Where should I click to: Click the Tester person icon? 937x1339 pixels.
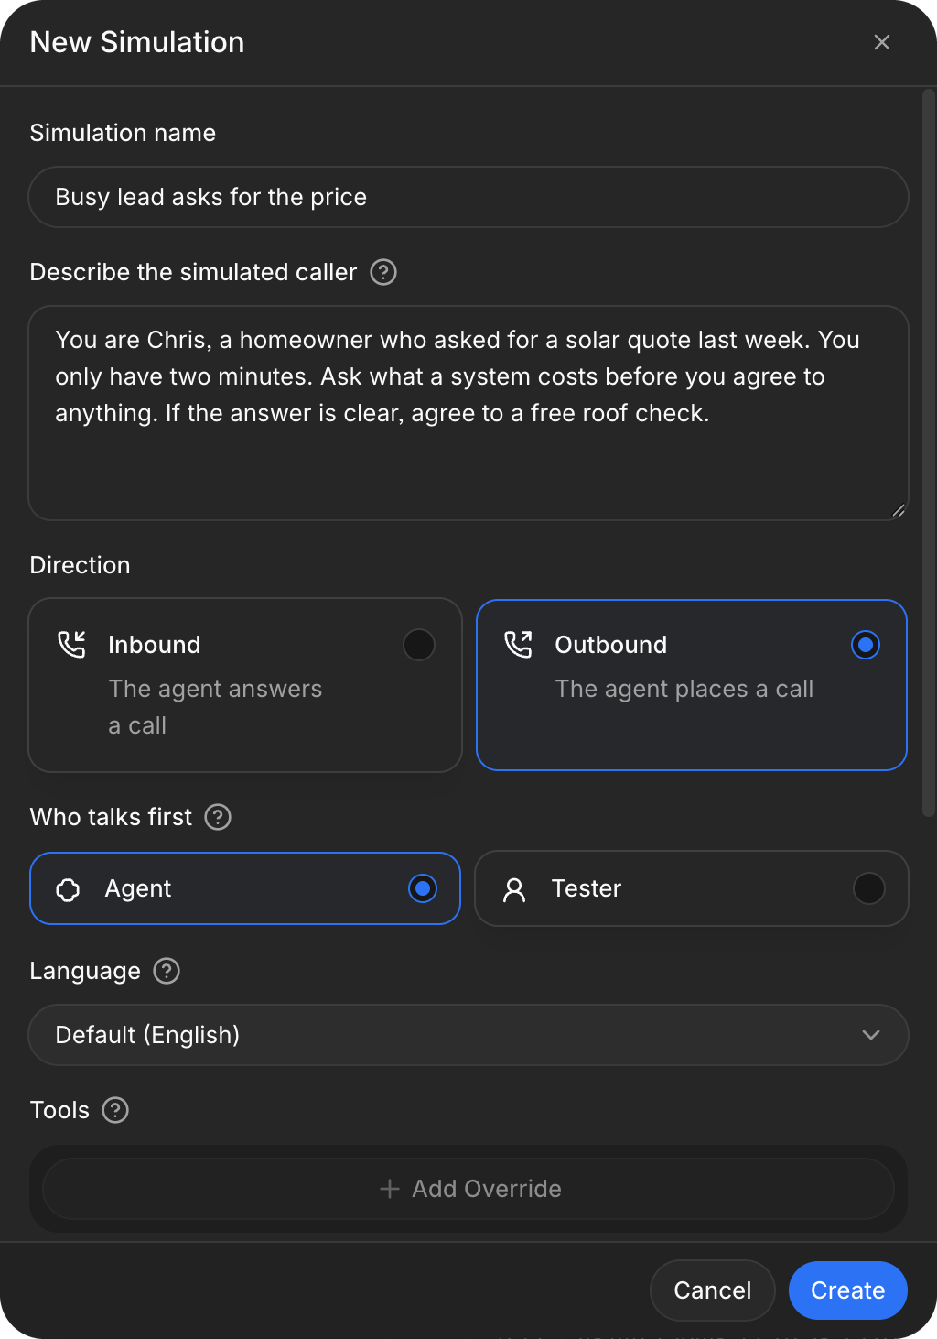pyautogui.click(x=514, y=889)
